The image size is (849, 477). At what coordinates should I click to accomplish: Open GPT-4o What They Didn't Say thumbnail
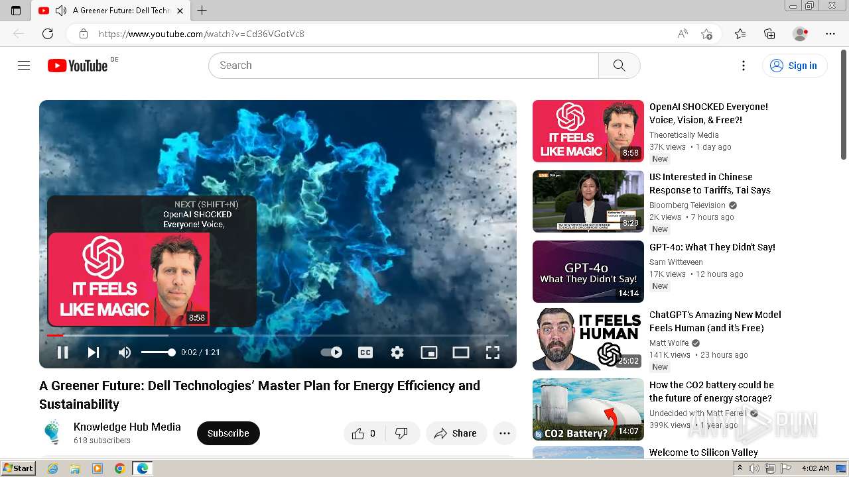click(x=588, y=272)
